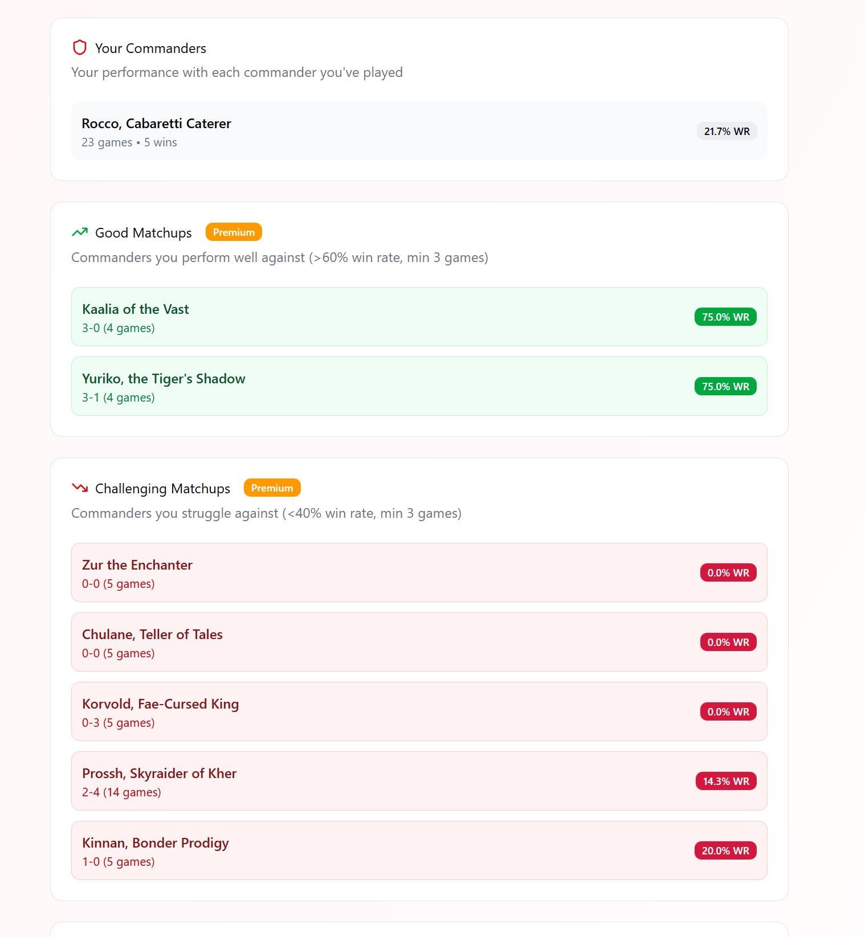This screenshot has height=937, width=865.
Task: Select Kinnan, Bonder Prodigy matchup
Action: (419, 850)
